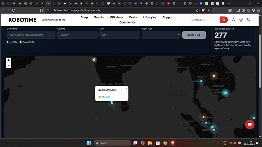The image size is (262, 147).
Task: Show hidden system tray icons
Action: 218,143
